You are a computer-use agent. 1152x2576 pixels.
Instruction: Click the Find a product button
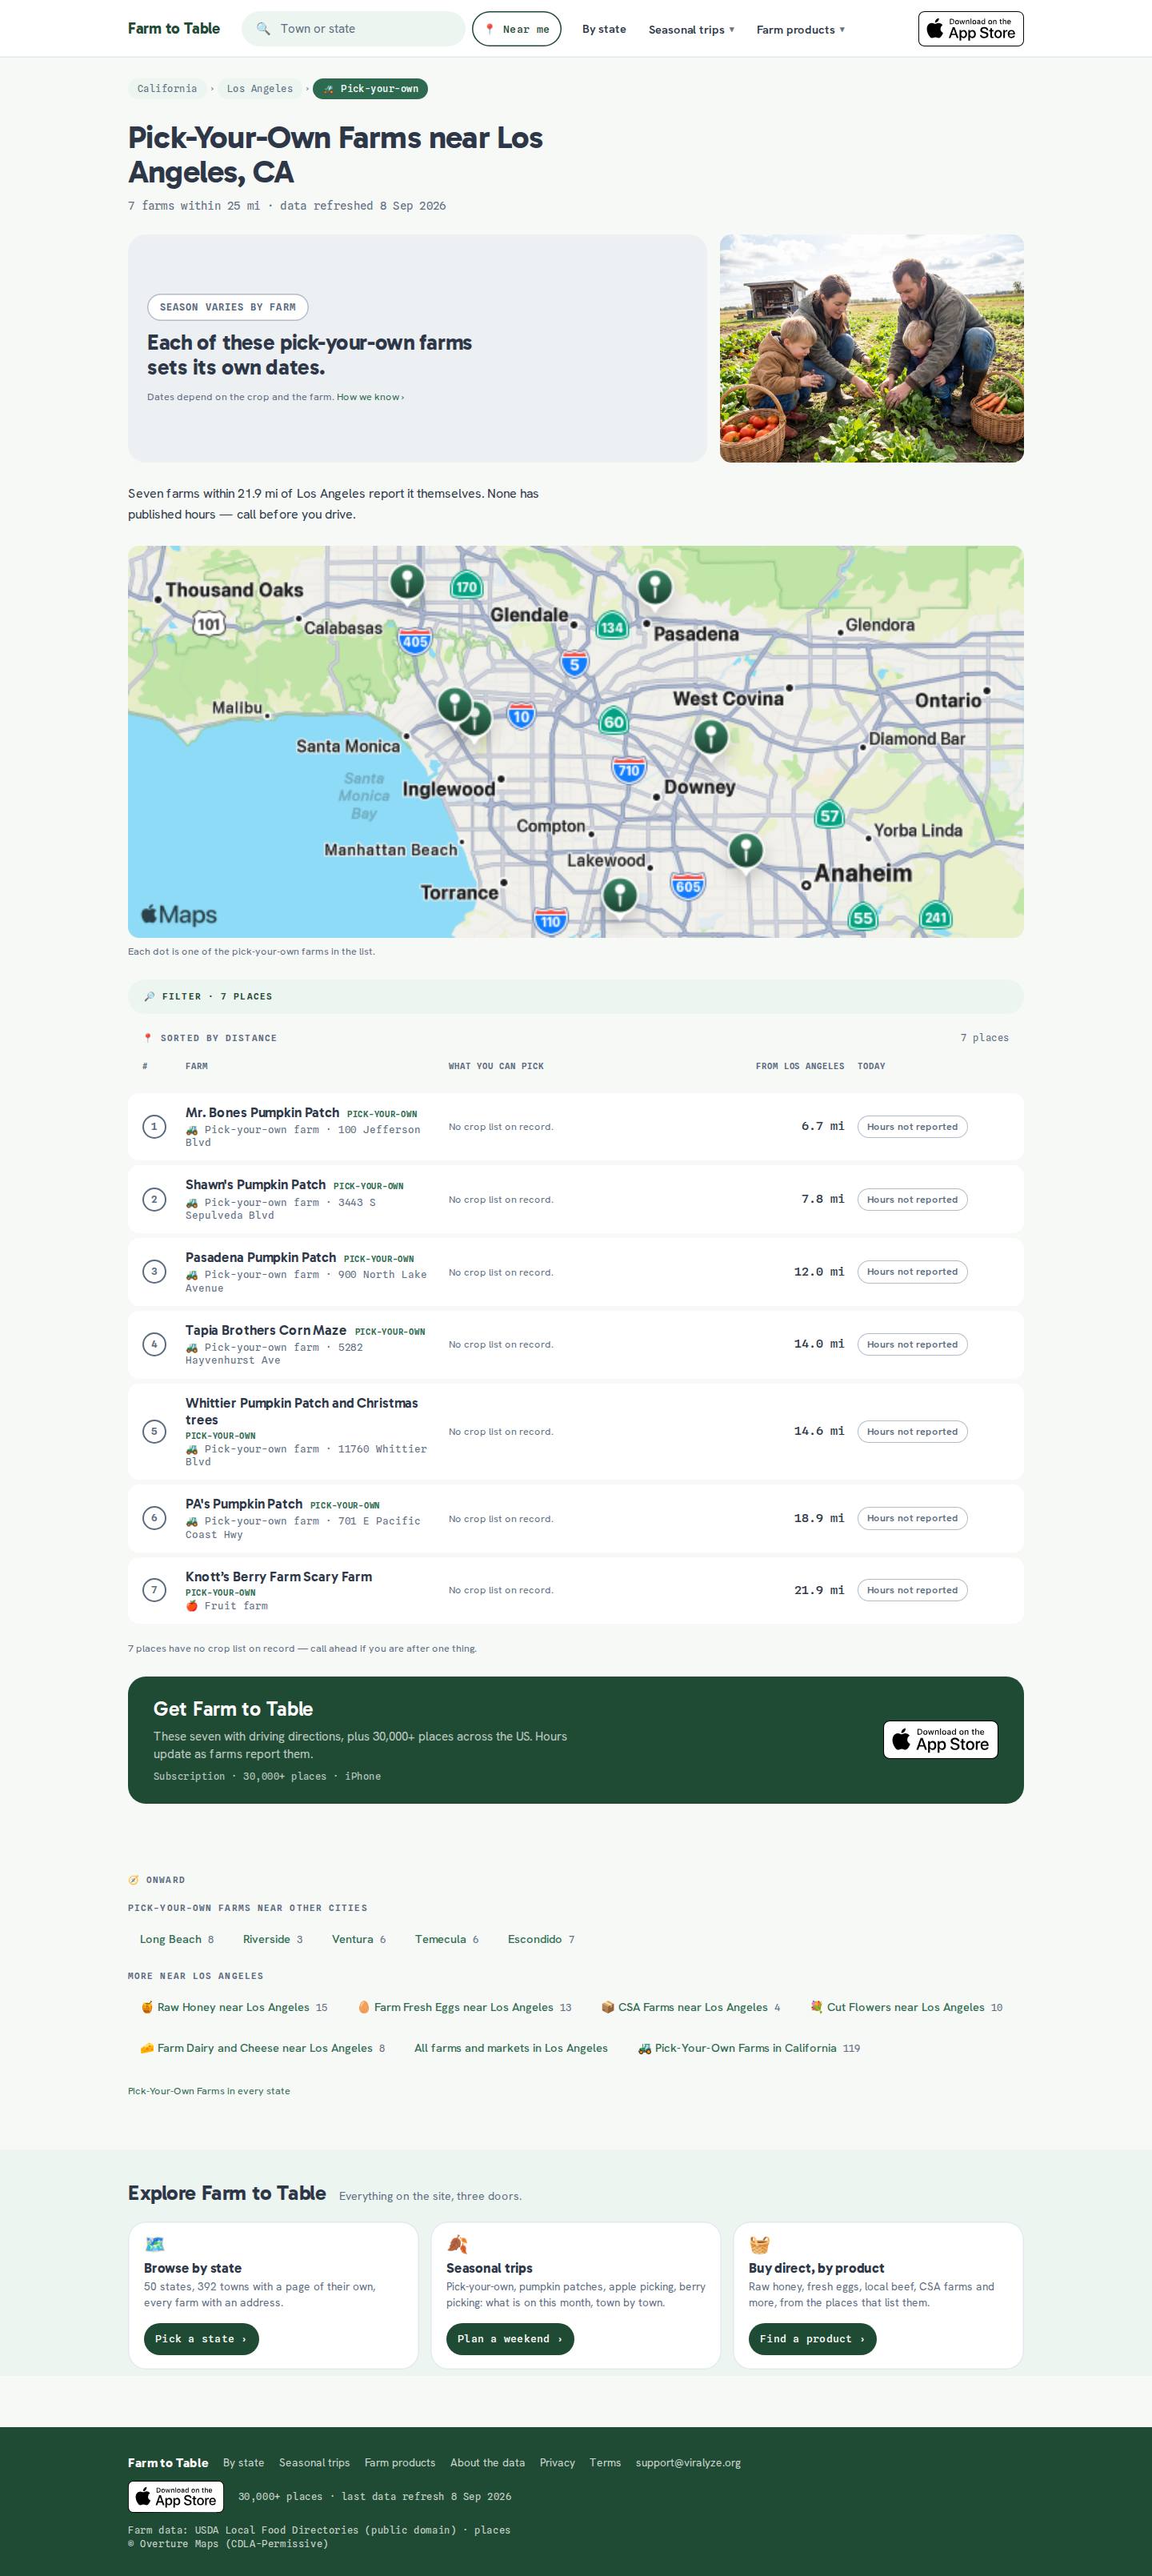coord(812,2339)
